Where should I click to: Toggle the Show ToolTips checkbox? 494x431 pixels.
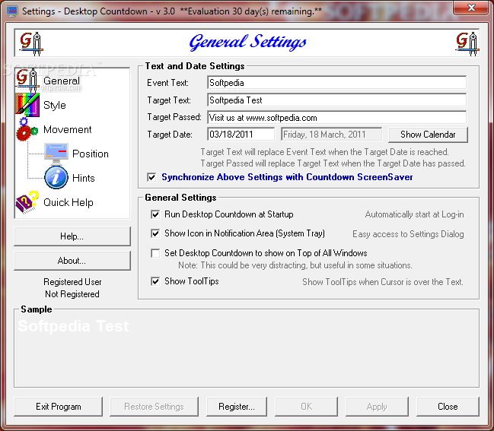click(x=155, y=281)
